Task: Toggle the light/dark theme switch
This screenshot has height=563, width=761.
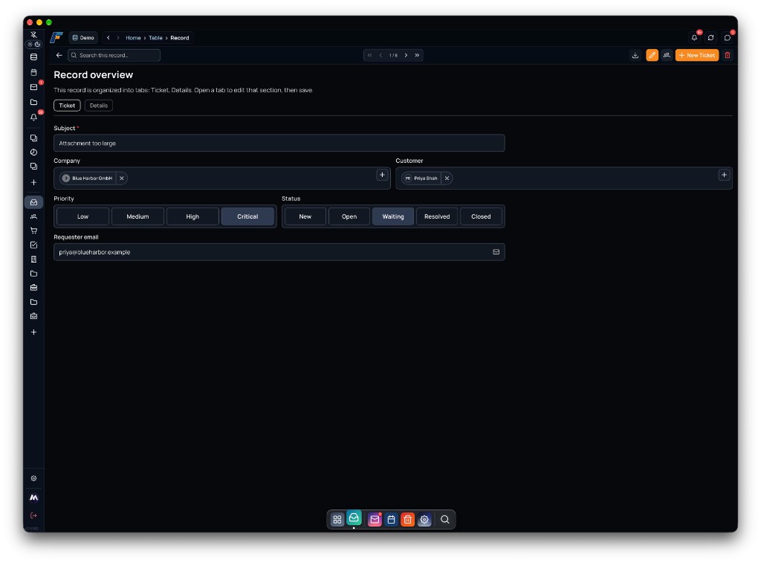Action: tap(33, 44)
